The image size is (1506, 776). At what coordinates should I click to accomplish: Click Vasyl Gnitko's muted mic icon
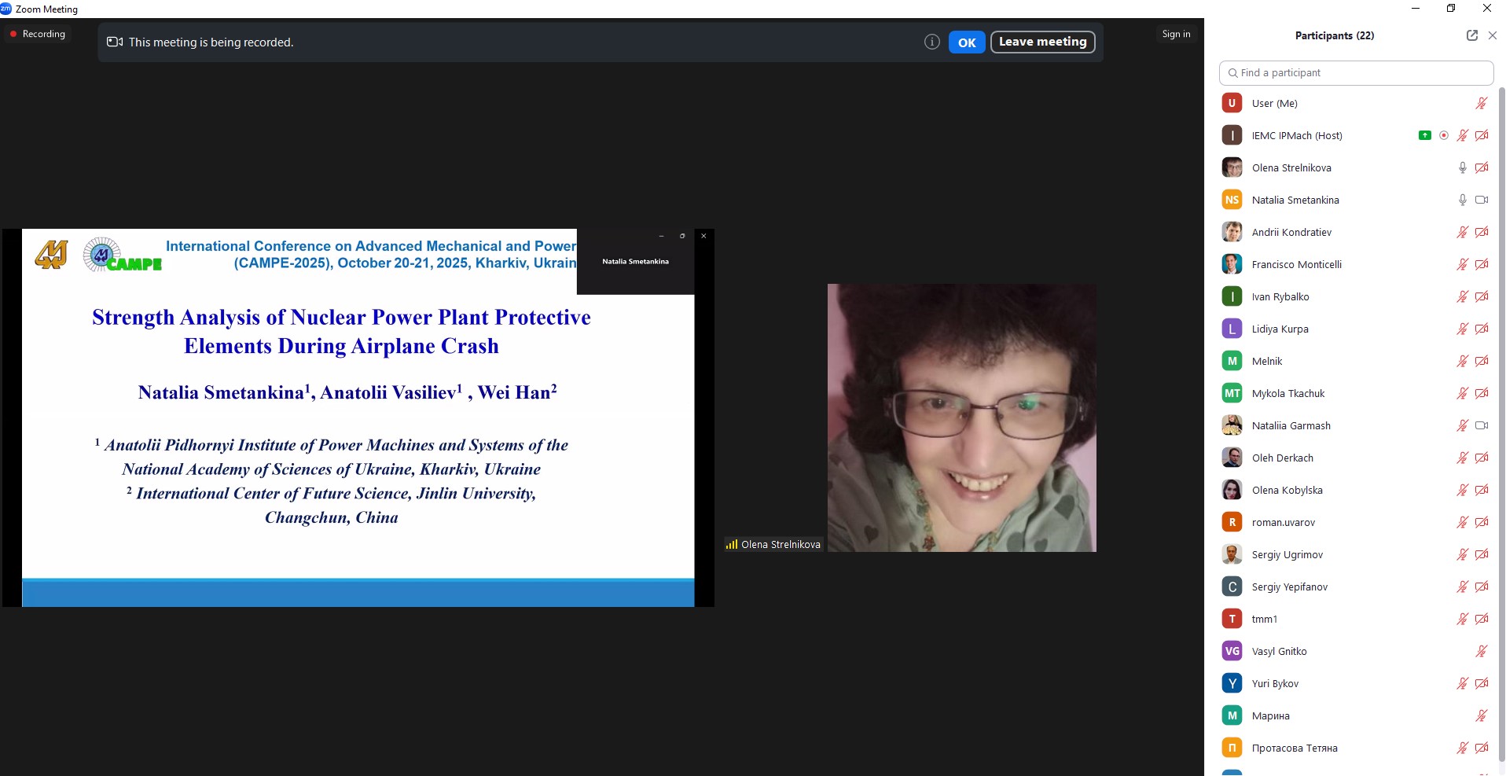[1481, 651]
